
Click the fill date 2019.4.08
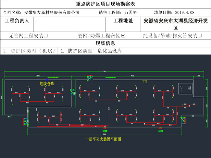click(184, 13)
